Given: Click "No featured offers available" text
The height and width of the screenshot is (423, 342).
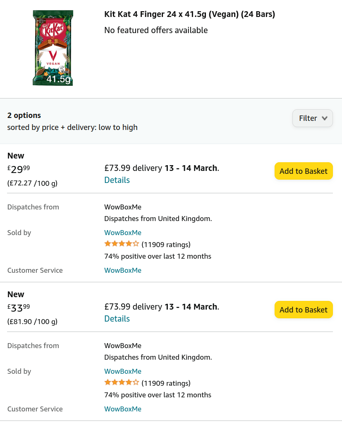Looking at the screenshot, I should point(156,30).
